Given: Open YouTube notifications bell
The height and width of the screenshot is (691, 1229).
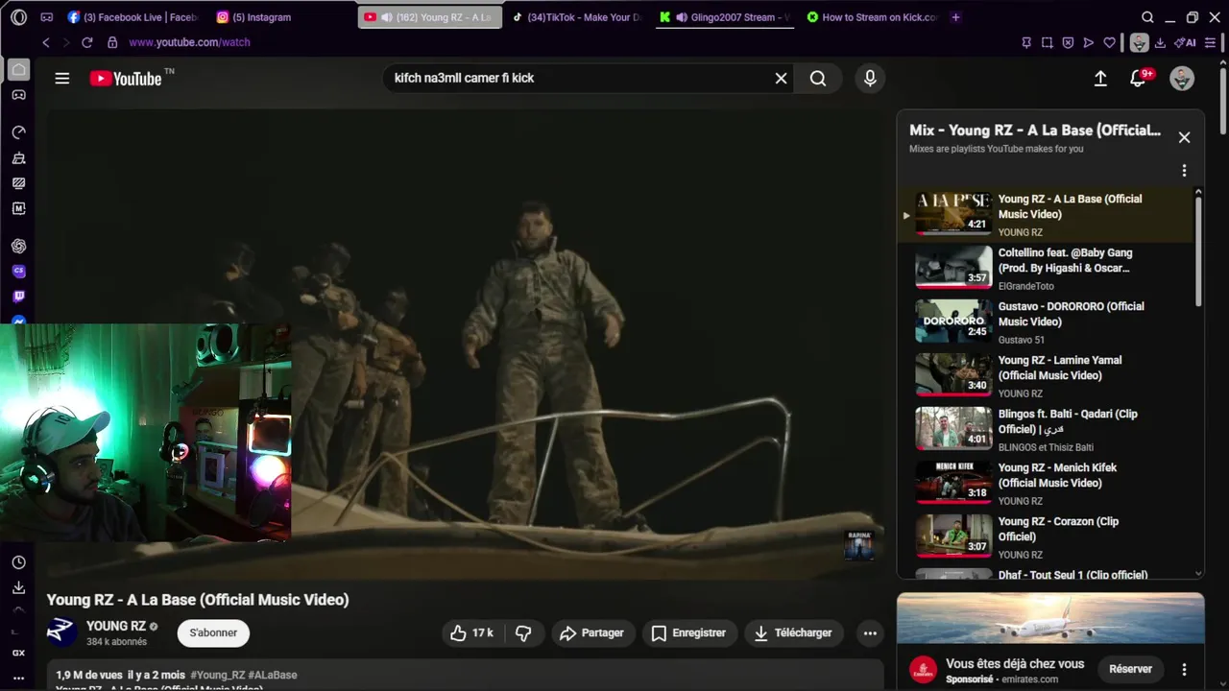Looking at the screenshot, I should point(1138,79).
